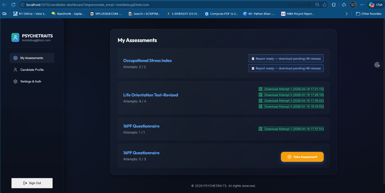Open the browser Settings and more menu
This screenshot has height=193, width=385.
pos(362,4)
